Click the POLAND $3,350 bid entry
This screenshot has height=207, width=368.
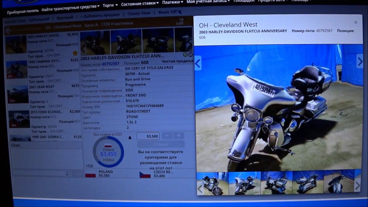tap(99, 173)
